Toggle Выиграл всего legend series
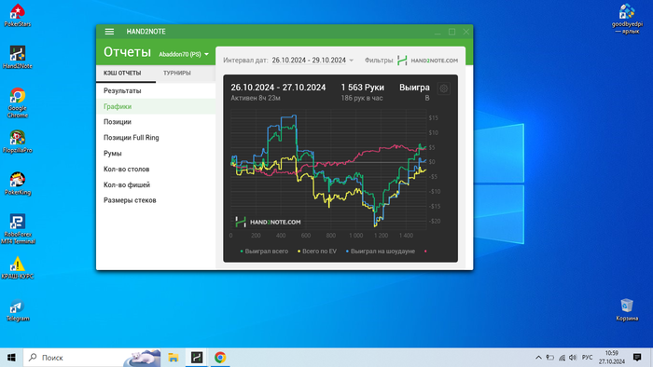Screen dimensions: 653x367 coord(264,251)
